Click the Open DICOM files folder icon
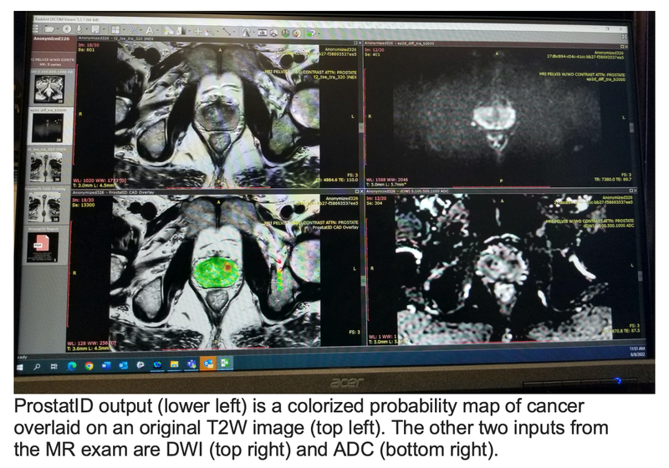Viewport: 669px width, 468px height. click(49, 29)
